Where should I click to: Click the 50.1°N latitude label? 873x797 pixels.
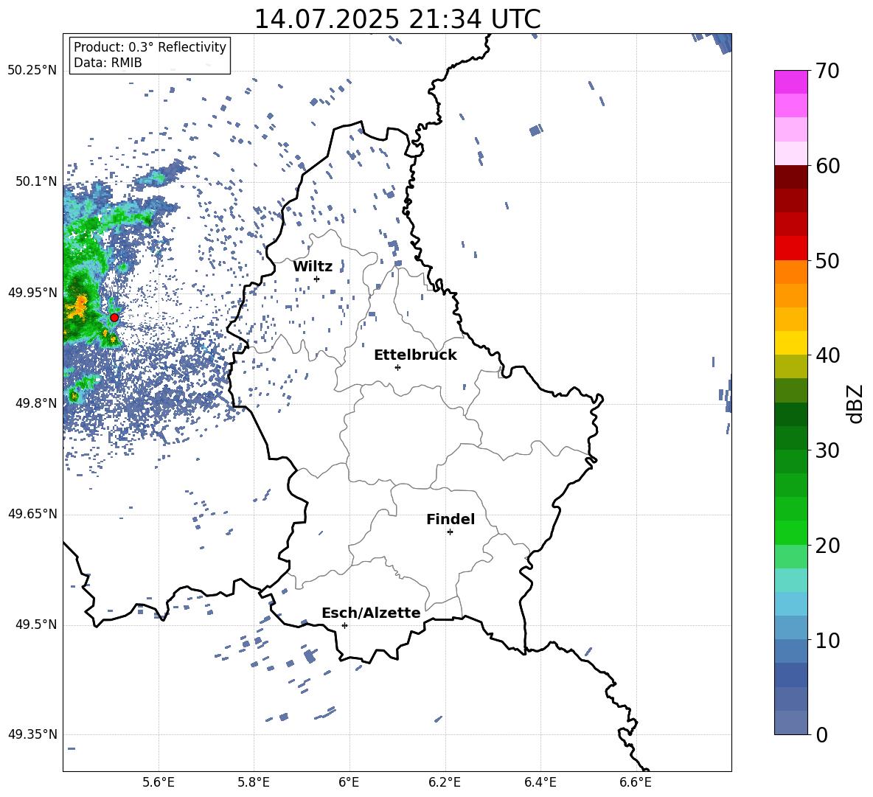click(36, 181)
